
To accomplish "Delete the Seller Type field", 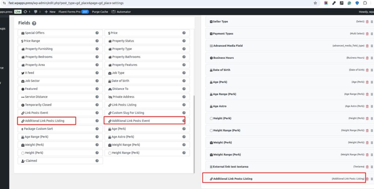I will pos(367,22).
